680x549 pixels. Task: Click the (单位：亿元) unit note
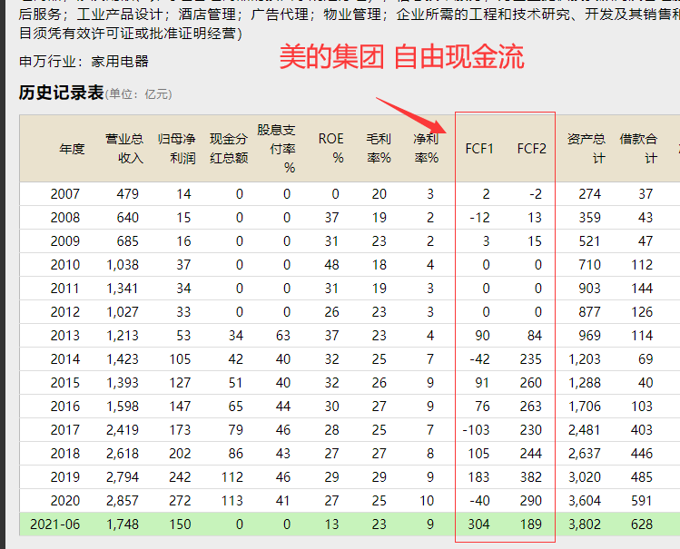(139, 94)
